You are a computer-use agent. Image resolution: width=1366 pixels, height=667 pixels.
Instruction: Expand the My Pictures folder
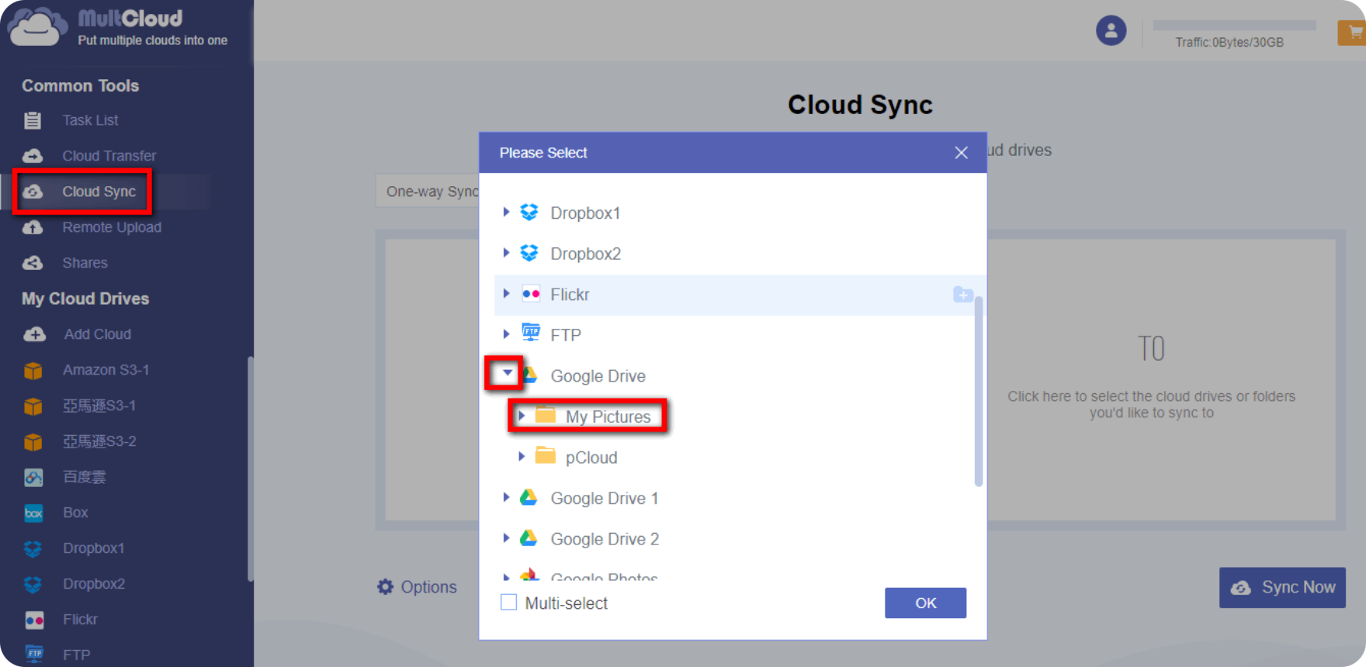coord(522,416)
